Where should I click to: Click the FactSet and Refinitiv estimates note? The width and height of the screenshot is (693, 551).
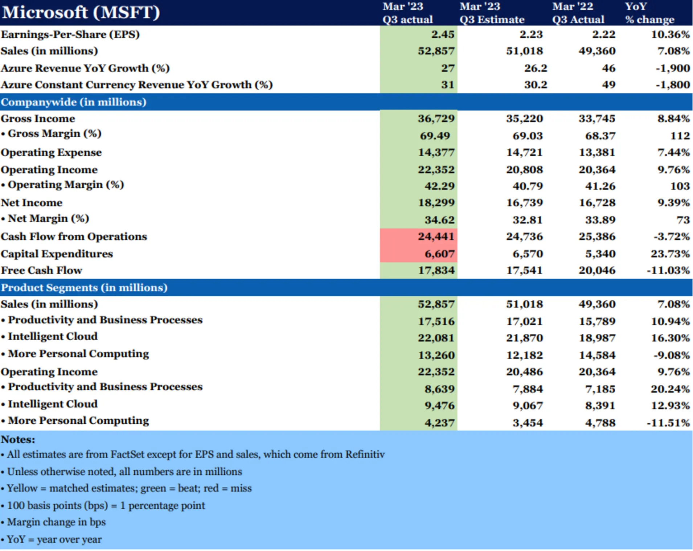(193, 455)
